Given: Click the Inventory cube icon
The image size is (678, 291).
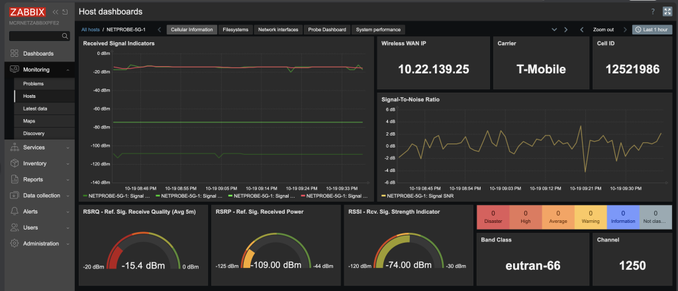Looking at the screenshot, I should pos(15,163).
